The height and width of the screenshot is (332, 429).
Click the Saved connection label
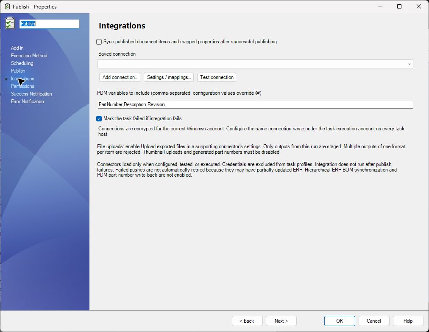click(117, 54)
